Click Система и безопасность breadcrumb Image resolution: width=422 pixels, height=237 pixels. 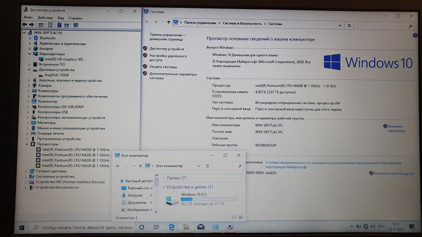coord(242,24)
